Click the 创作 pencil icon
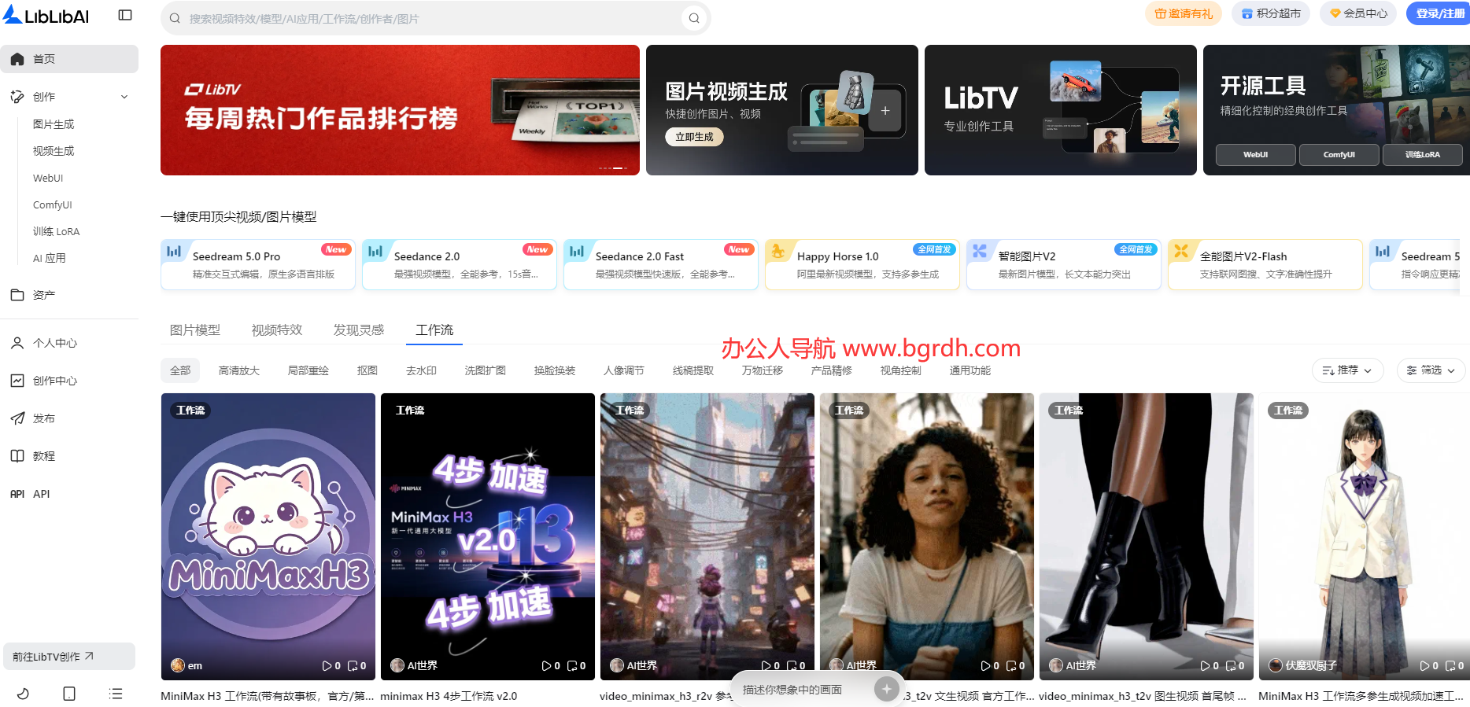The width and height of the screenshot is (1470, 707). pyautogui.click(x=17, y=97)
